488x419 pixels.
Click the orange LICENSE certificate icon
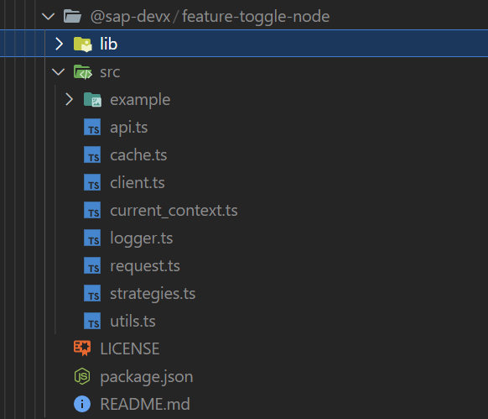pos(82,348)
